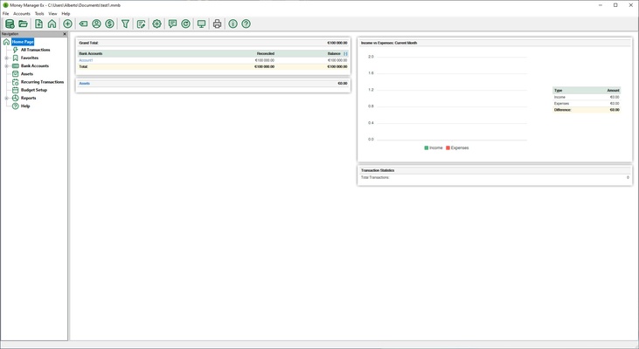Expand the Favorites tree node
Image resolution: width=639 pixels, height=349 pixels.
click(x=6, y=58)
